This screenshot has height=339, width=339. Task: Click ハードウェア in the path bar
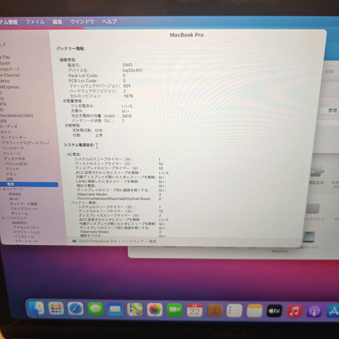point(132,241)
